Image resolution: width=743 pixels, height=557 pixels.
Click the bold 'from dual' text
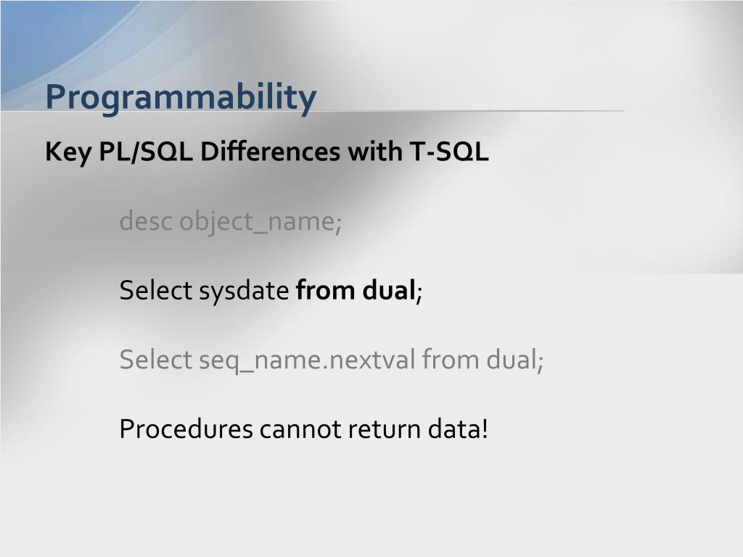[x=356, y=290]
